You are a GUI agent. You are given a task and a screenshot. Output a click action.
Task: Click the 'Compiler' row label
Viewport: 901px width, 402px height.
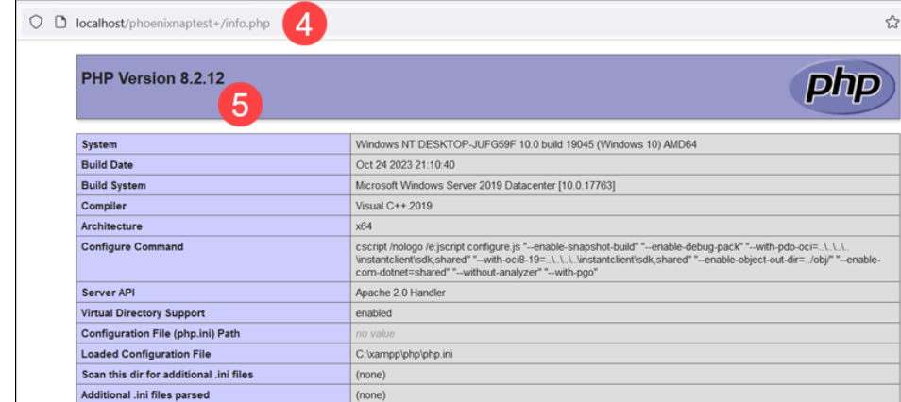click(x=104, y=206)
